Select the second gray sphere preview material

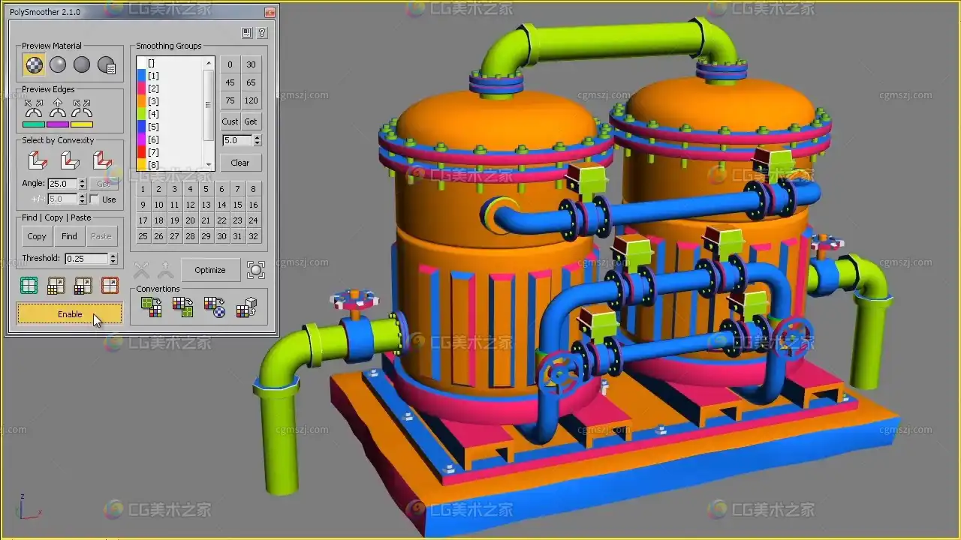pos(58,65)
